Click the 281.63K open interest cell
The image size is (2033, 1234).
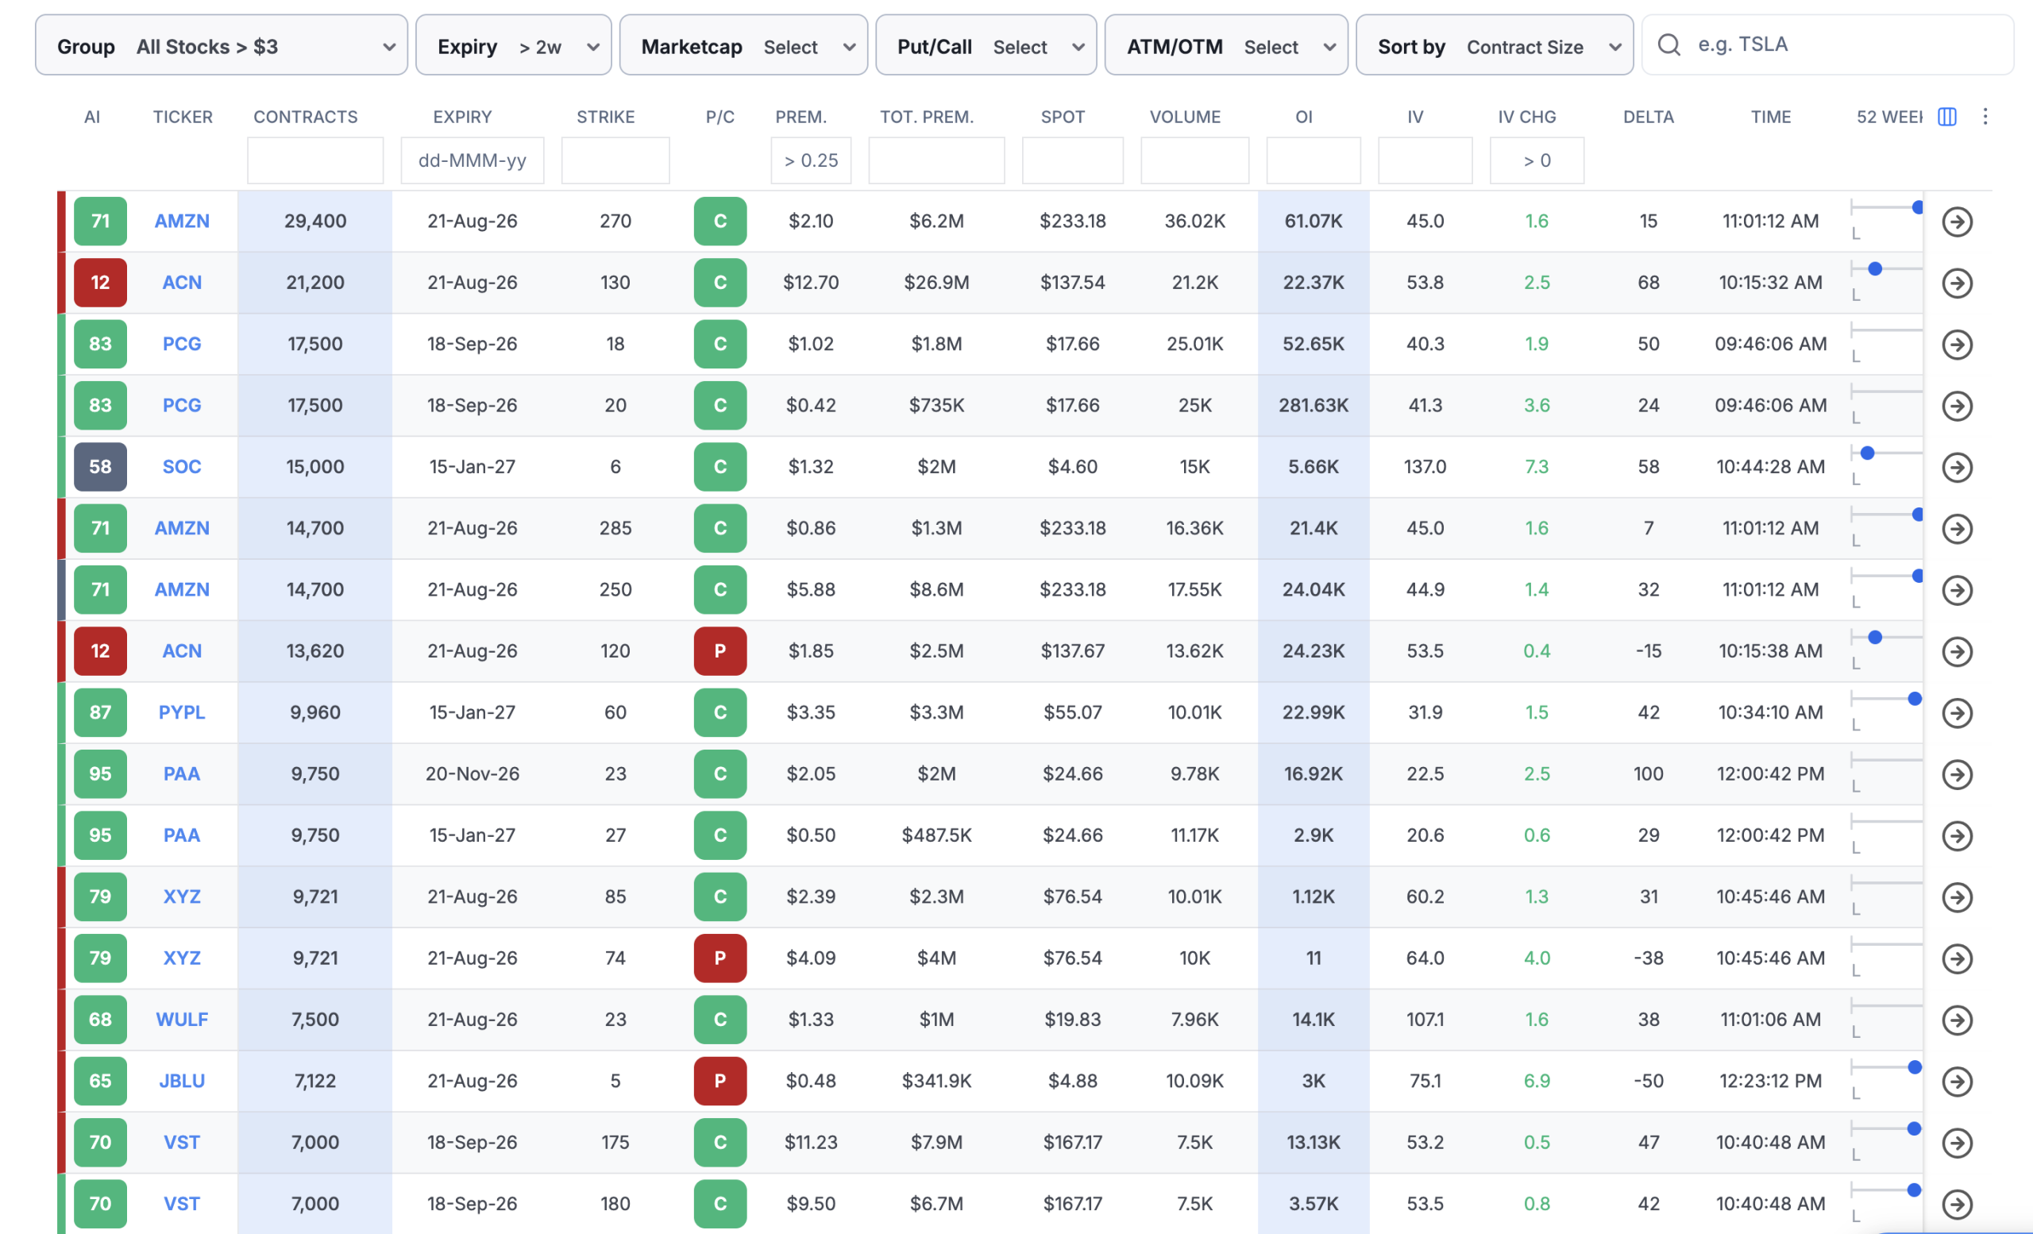1313,406
